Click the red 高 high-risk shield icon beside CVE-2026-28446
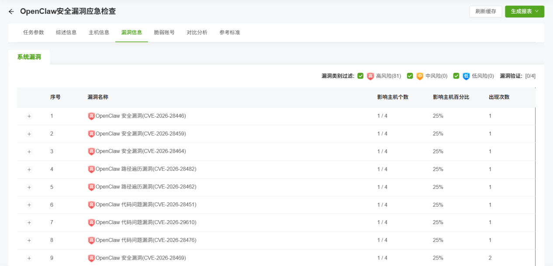Viewport: 553px width, 266px height. [91, 116]
